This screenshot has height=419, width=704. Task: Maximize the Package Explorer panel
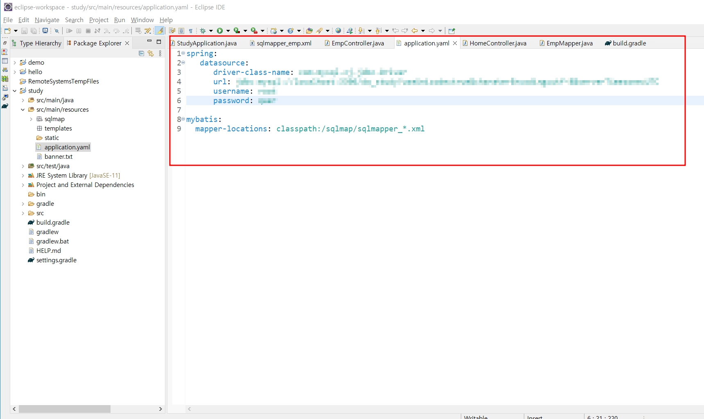click(159, 41)
